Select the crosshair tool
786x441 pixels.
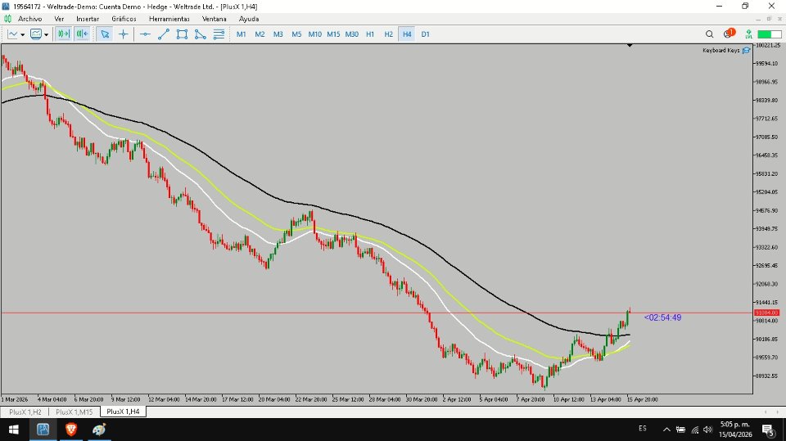[x=124, y=34]
